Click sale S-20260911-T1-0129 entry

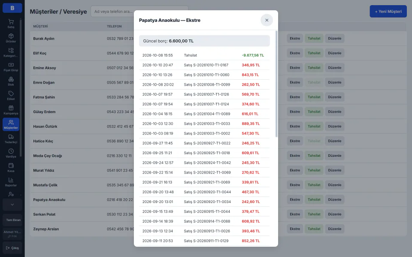(204, 241)
